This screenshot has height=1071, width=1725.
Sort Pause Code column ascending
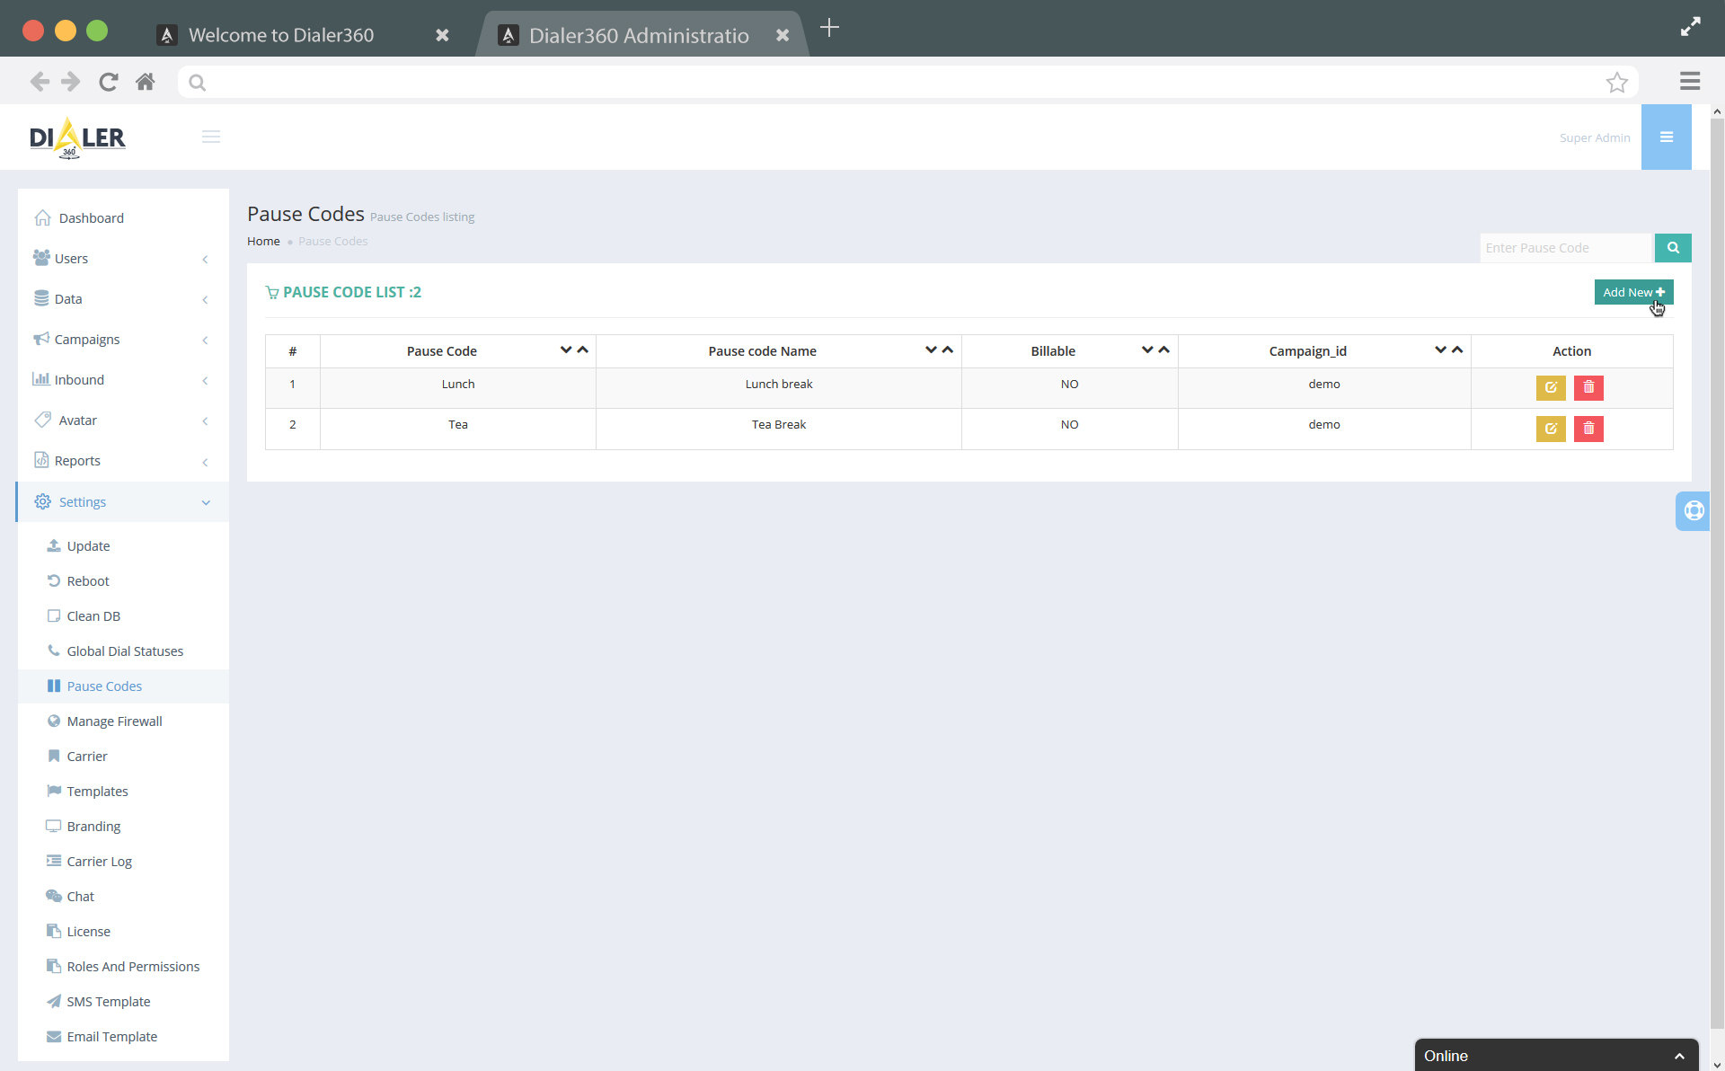(x=582, y=350)
